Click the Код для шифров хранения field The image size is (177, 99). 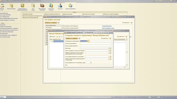coord(95,46)
